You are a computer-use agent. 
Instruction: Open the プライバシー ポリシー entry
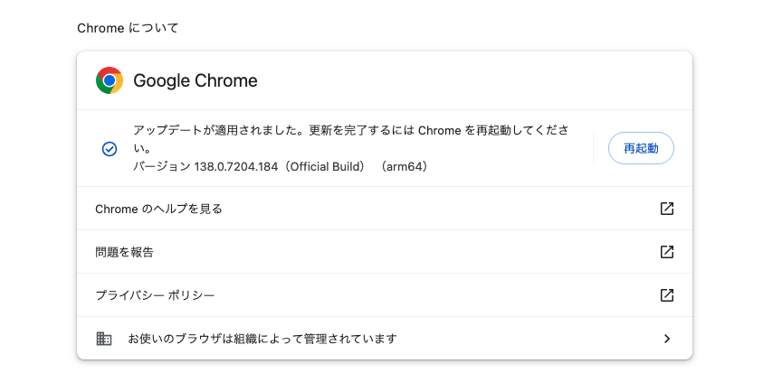(x=385, y=295)
